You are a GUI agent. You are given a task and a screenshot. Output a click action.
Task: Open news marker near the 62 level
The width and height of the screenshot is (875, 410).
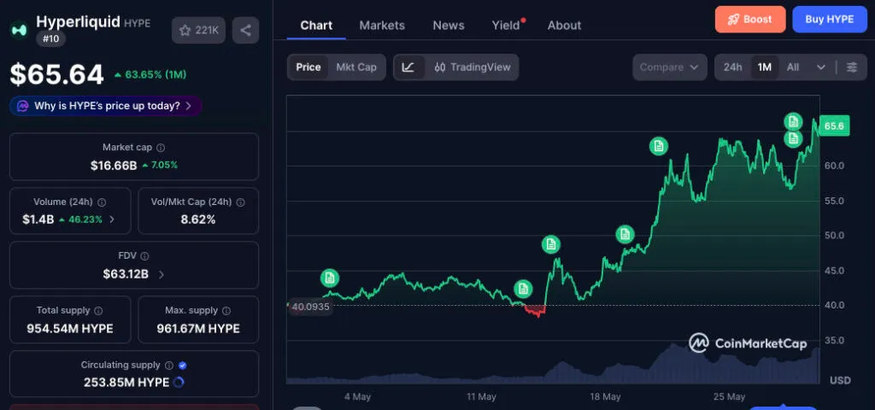tap(659, 146)
